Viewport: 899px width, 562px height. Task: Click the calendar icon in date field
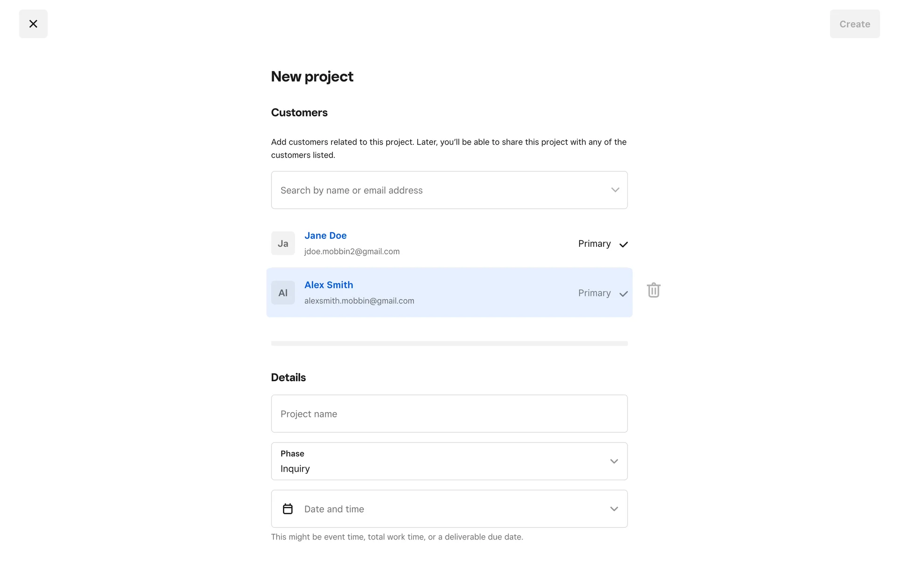click(287, 509)
